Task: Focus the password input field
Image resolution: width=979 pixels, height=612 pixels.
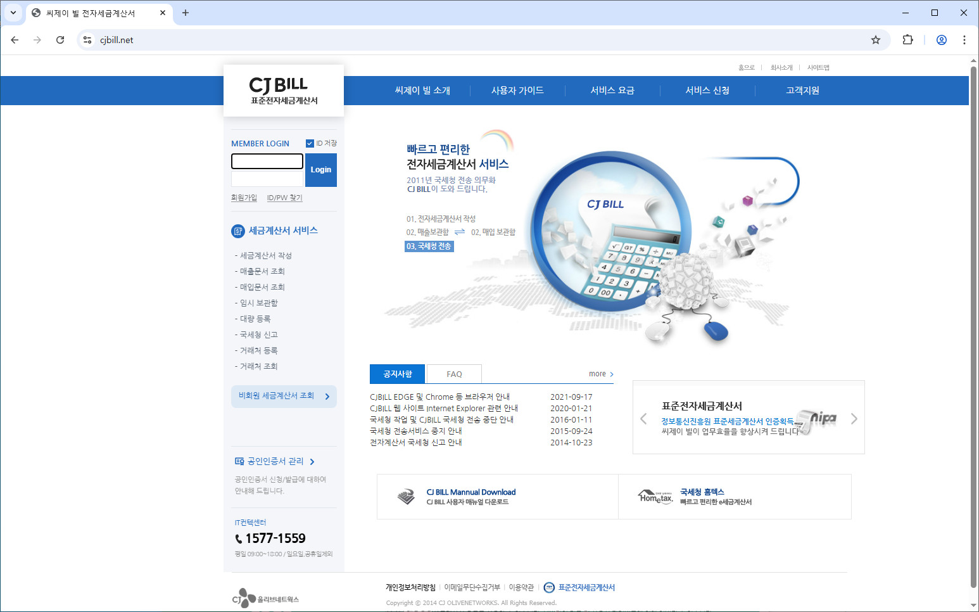Action: 267,179
